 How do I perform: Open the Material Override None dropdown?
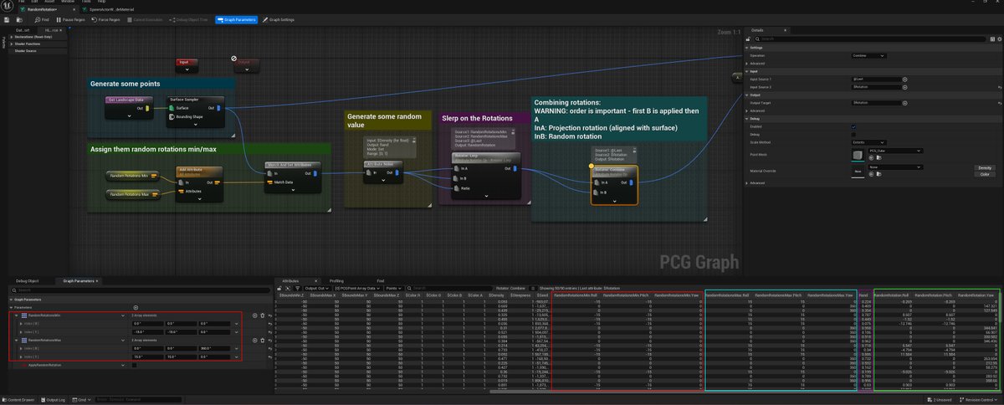click(895, 167)
